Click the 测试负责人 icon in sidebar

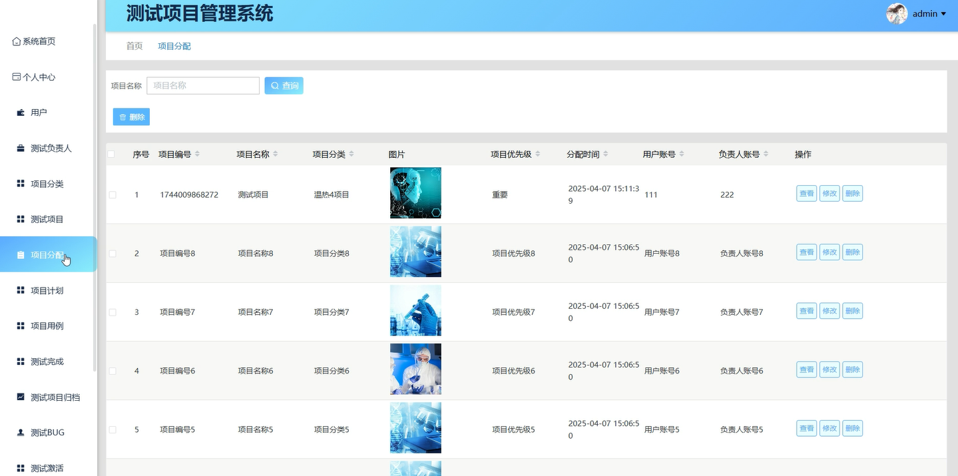click(x=19, y=148)
